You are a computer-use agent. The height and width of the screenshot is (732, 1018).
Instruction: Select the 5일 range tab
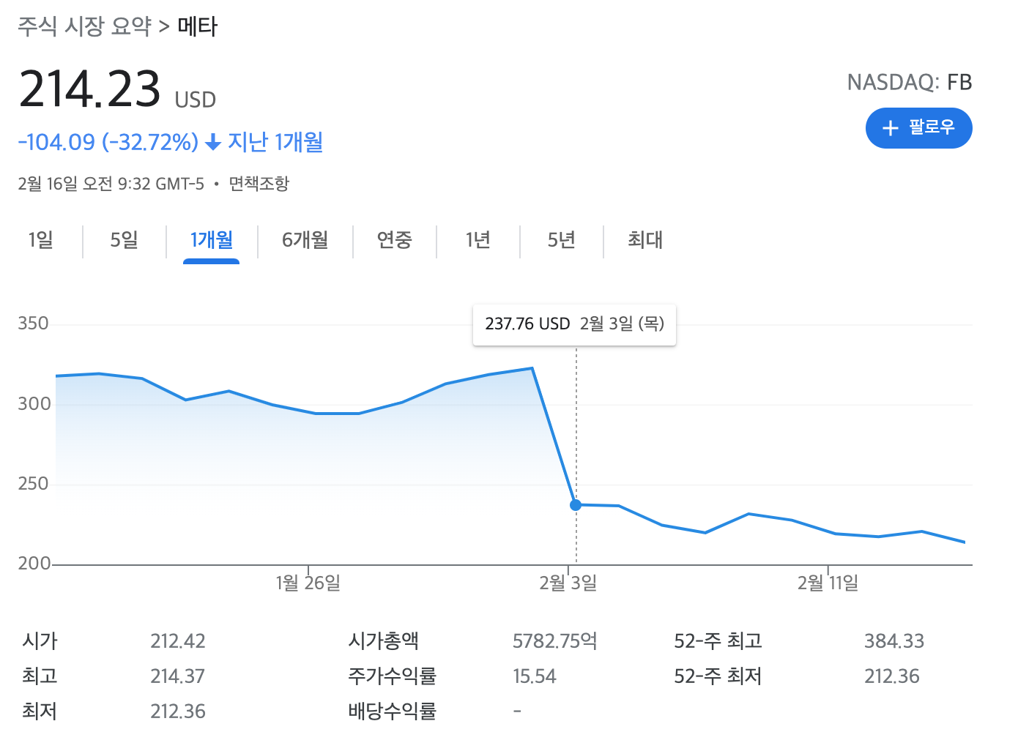point(125,240)
